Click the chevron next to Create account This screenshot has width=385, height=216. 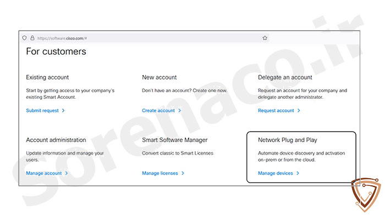tap(179, 111)
